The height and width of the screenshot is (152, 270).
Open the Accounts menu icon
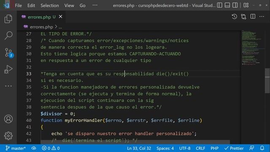[8, 119]
